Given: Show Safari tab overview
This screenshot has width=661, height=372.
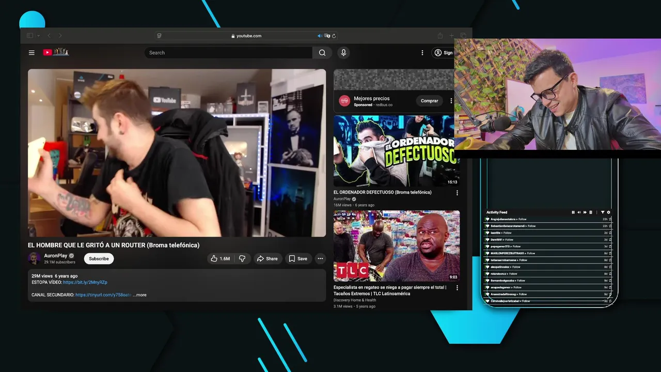Looking at the screenshot, I should 463,36.
